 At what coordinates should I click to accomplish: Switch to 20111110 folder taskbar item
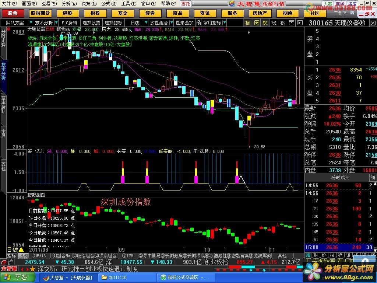click(x=128, y=277)
